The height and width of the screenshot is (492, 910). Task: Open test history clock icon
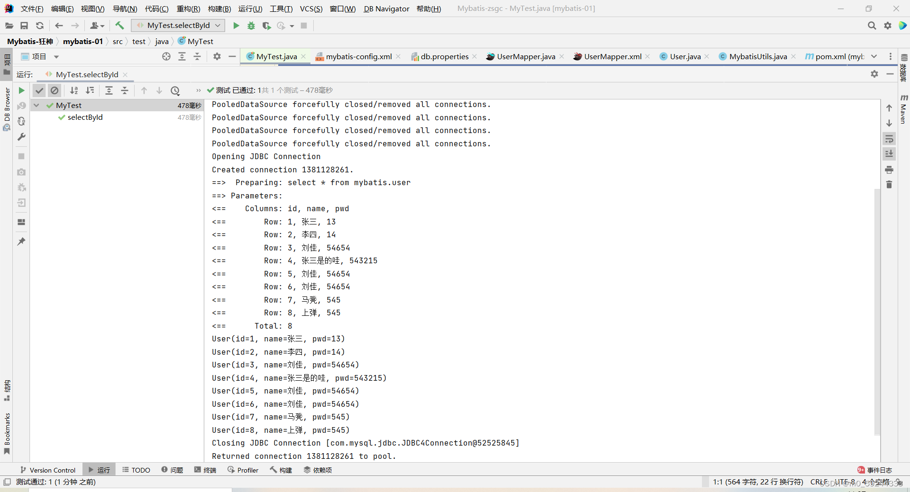(175, 90)
